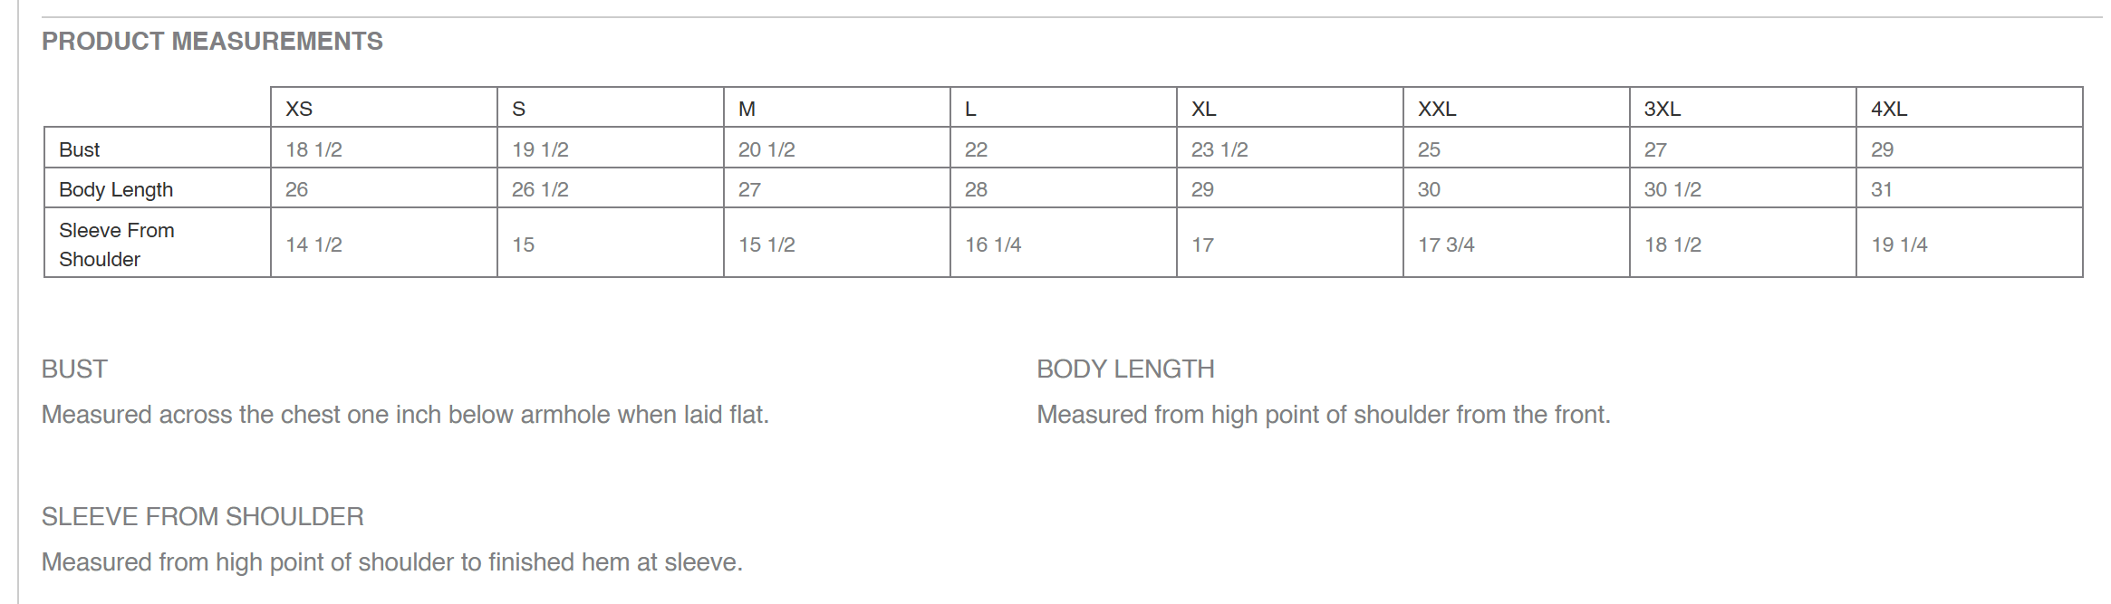Select the XS column header

(x=384, y=108)
